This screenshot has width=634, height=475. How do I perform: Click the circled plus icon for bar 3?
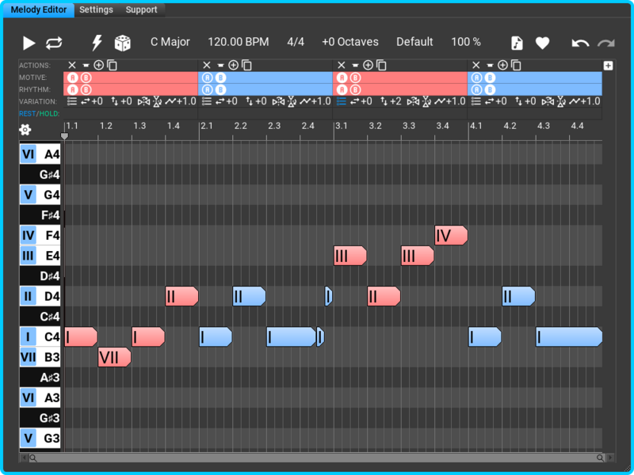pyautogui.click(x=368, y=65)
